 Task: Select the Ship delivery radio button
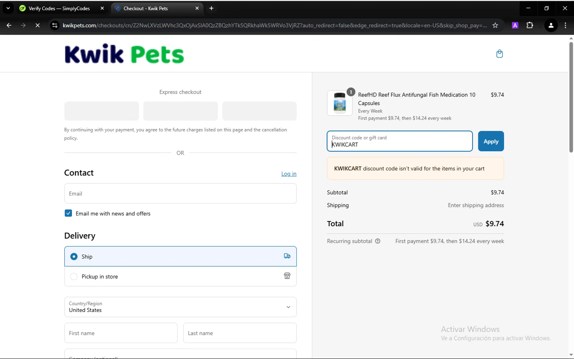pos(74,256)
